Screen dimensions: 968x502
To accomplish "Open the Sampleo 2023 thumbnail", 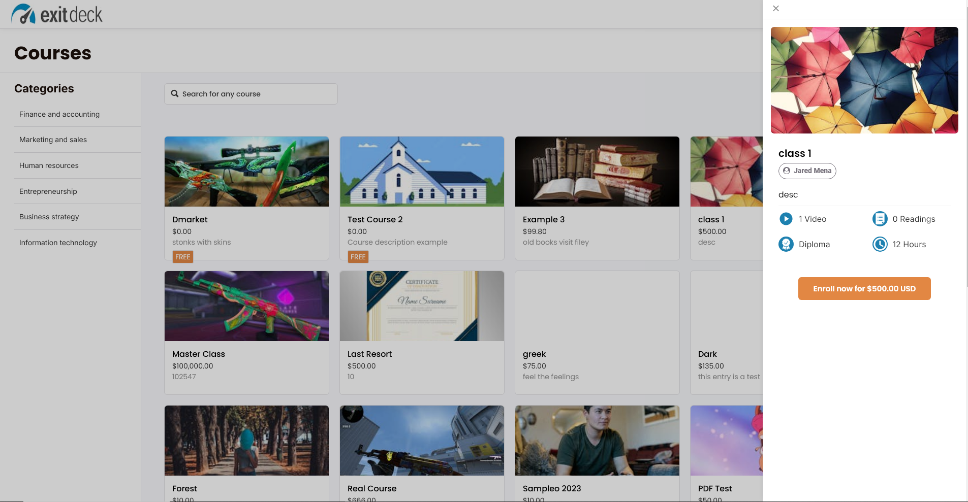I will (x=597, y=441).
